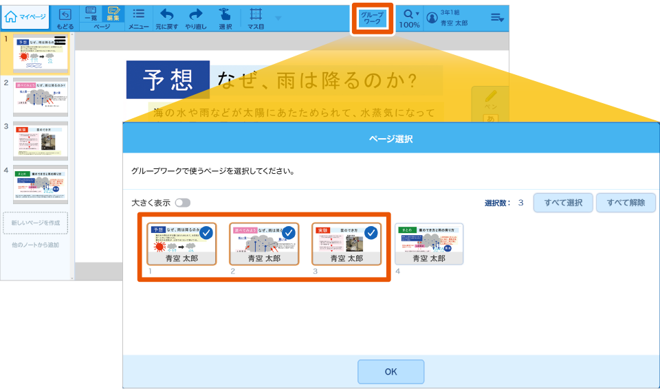The height and width of the screenshot is (389, 660).
Task: Activate the 選択 selection tool
Action: [x=225, y=18]
